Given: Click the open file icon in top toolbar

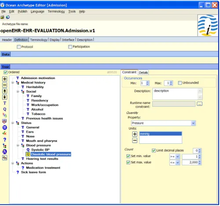Looking at the screenshot, I should tap(2, 17).
